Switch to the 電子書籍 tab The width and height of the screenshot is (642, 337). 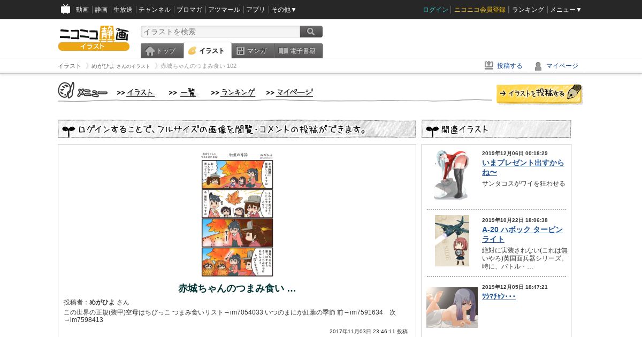coord(299,51)
